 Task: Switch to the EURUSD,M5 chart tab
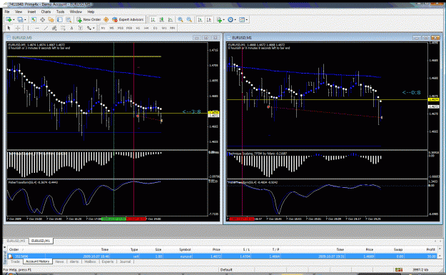pyautogui.click(x=16, y=241)
